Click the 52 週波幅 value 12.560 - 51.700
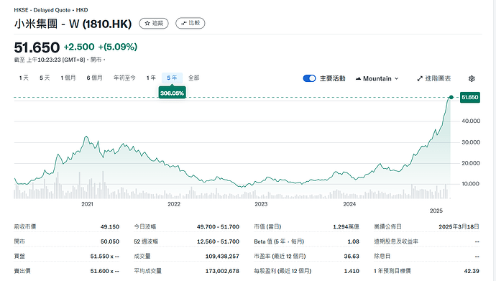This screenshot has width=496, height=281. click(x=218, y=241)
